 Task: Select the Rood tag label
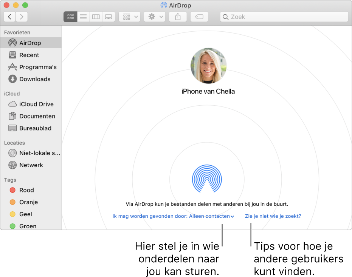pyautogui.click(x=26, y=190)
